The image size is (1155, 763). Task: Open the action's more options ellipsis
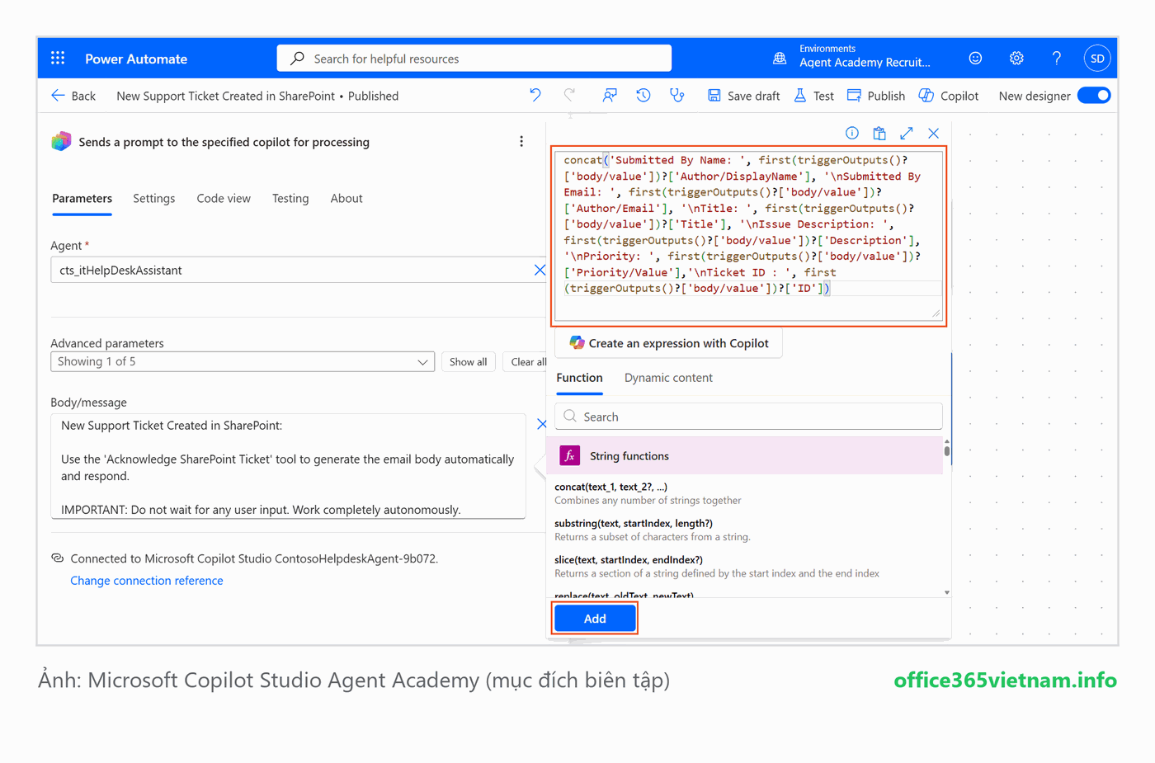(521, 142)
